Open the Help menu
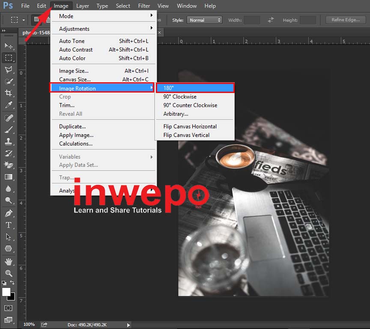This screenshot has width=370, height=329. [x=210, y=6]
